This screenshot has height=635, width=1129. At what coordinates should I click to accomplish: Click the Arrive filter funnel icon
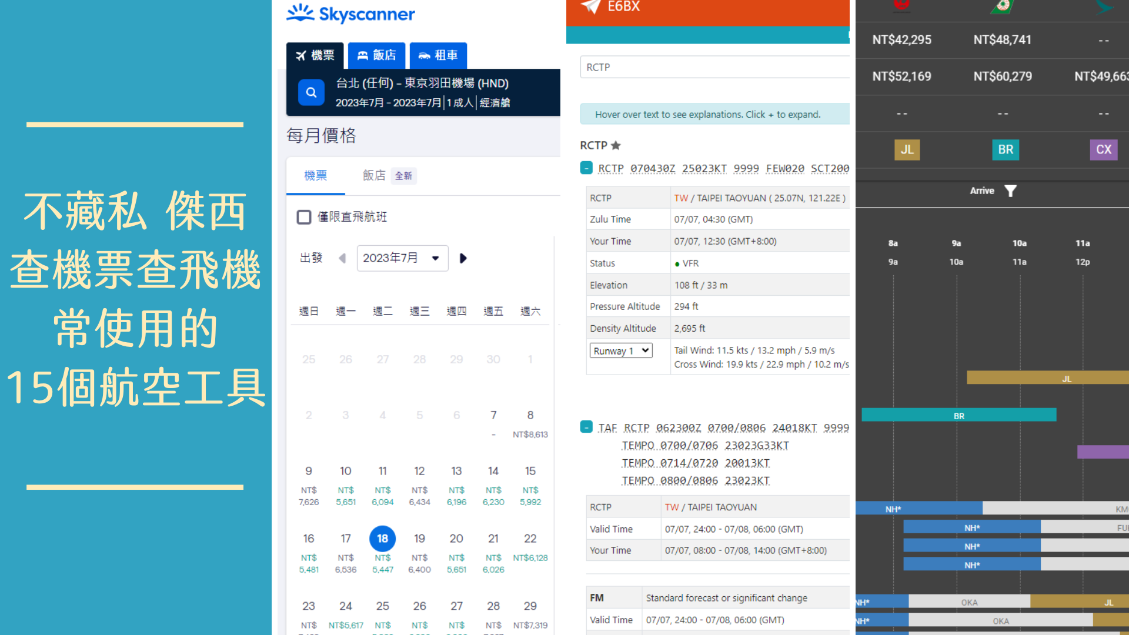click(1010, 191)
